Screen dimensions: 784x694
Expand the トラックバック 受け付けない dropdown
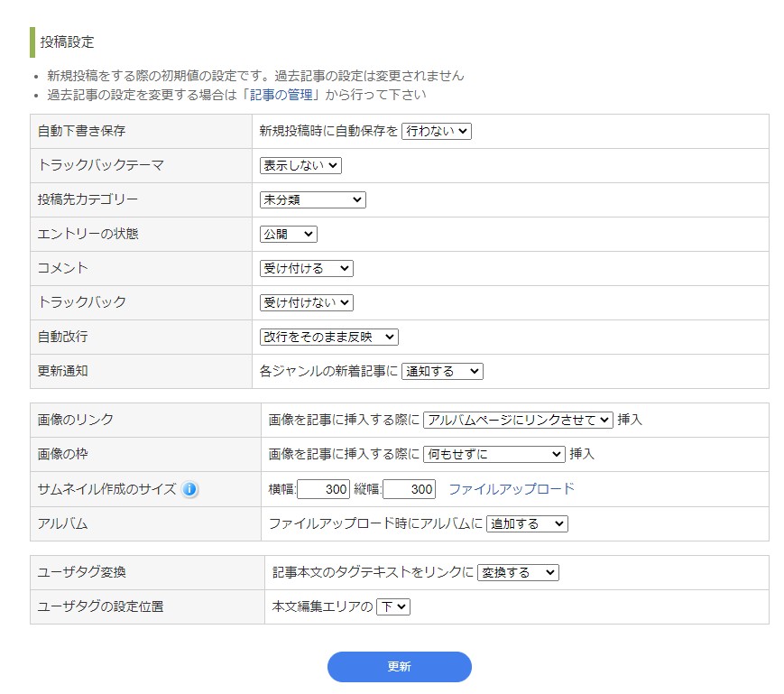coord(306,302)
